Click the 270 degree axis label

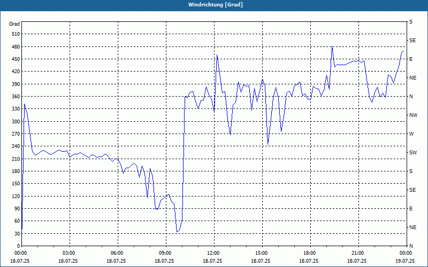point(16,134)
